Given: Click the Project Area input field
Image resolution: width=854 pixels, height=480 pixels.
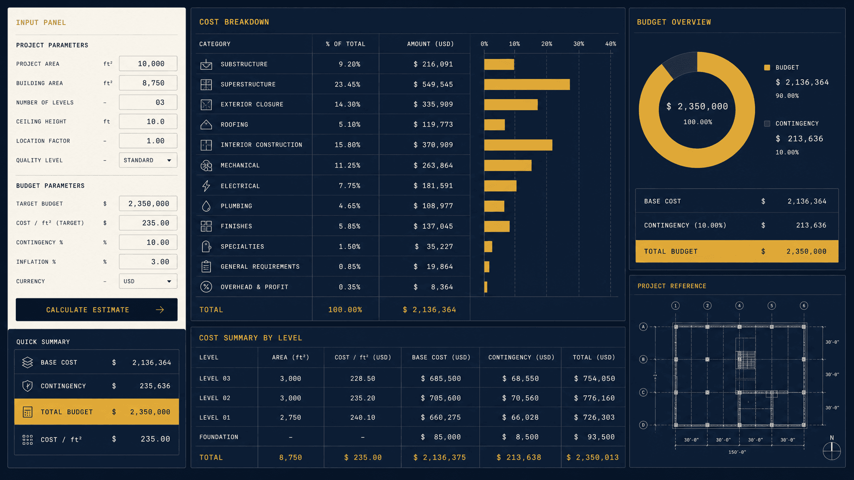Looking at the screenshot, I should coord(148,64).
